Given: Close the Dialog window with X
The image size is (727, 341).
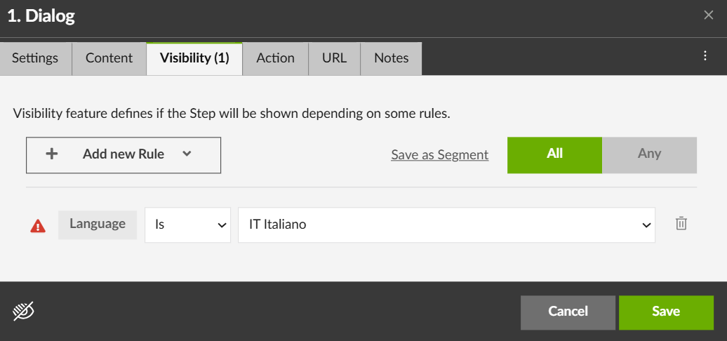Looking at the screenshot, I should pyautogui.click(x=709, y=15).
